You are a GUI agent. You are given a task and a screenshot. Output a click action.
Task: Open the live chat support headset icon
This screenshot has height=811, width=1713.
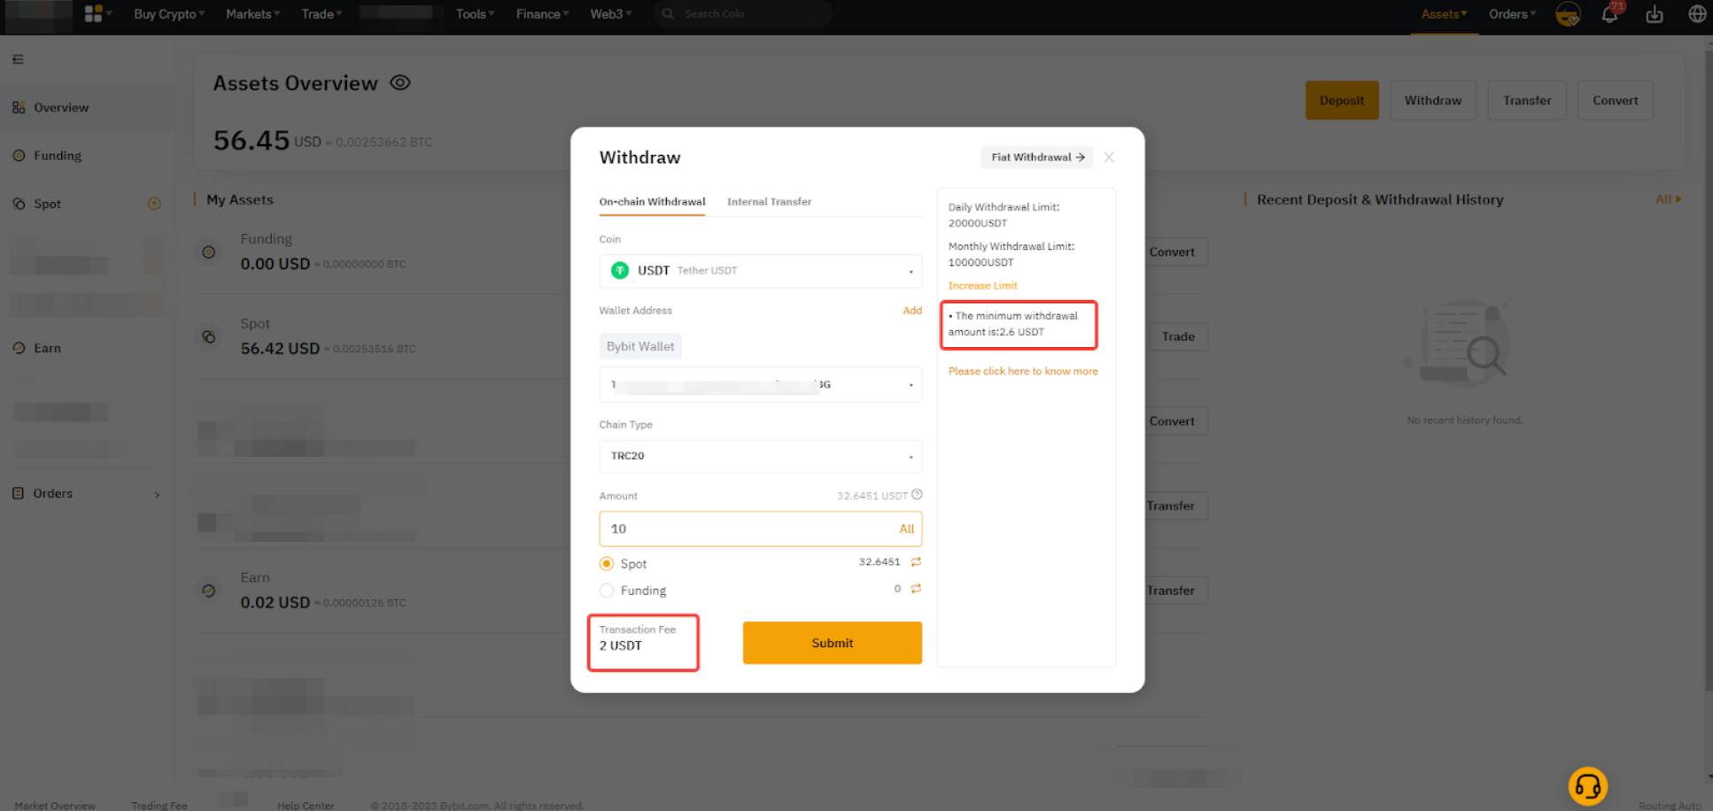click(x=1587, y=785)
